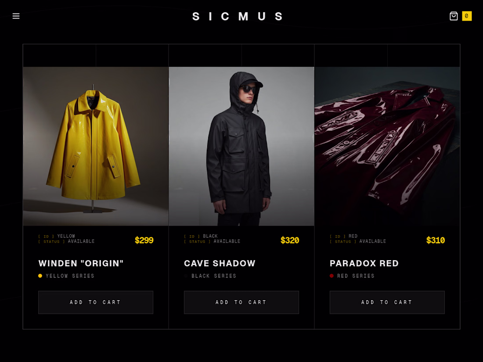Select the red series color dot

pos(332,276)
